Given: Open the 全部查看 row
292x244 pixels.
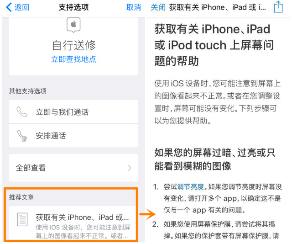Looking at the screenshot, I should [x=73, y=168].
